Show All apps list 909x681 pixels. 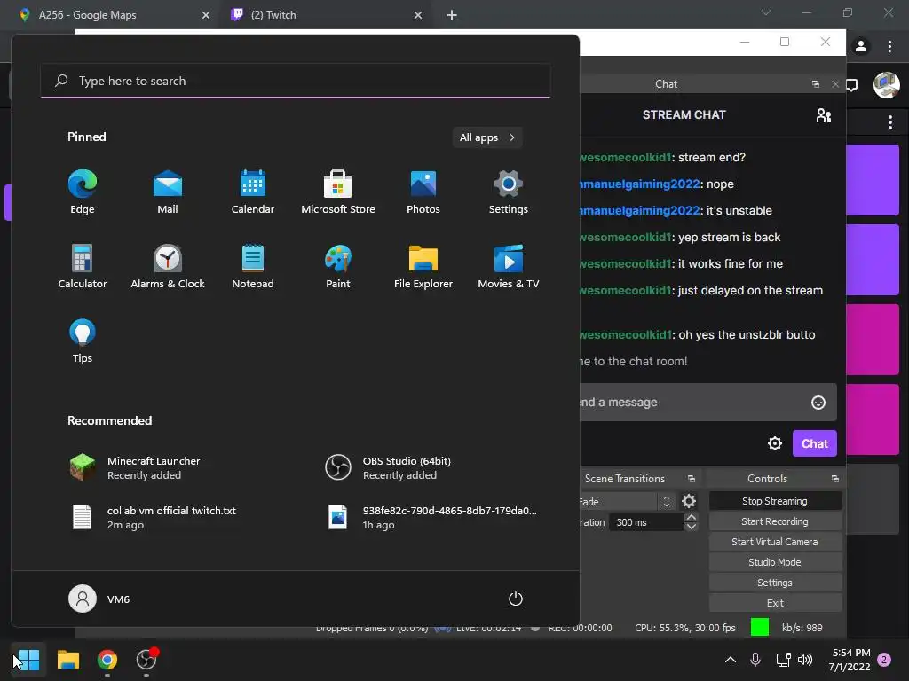tap(487, 137)
